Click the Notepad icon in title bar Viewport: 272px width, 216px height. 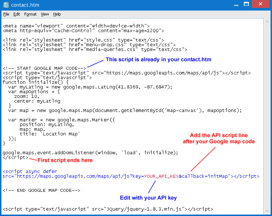pyautogui.click(x=6, y=5)
